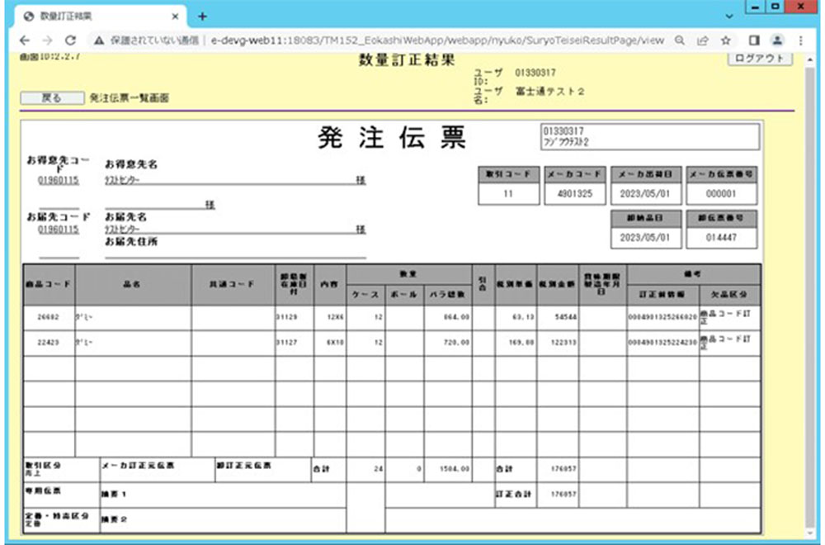Screen dimensions: 825x545
Task: Reload the page with the refresh icon
Action: pos(70,40)
